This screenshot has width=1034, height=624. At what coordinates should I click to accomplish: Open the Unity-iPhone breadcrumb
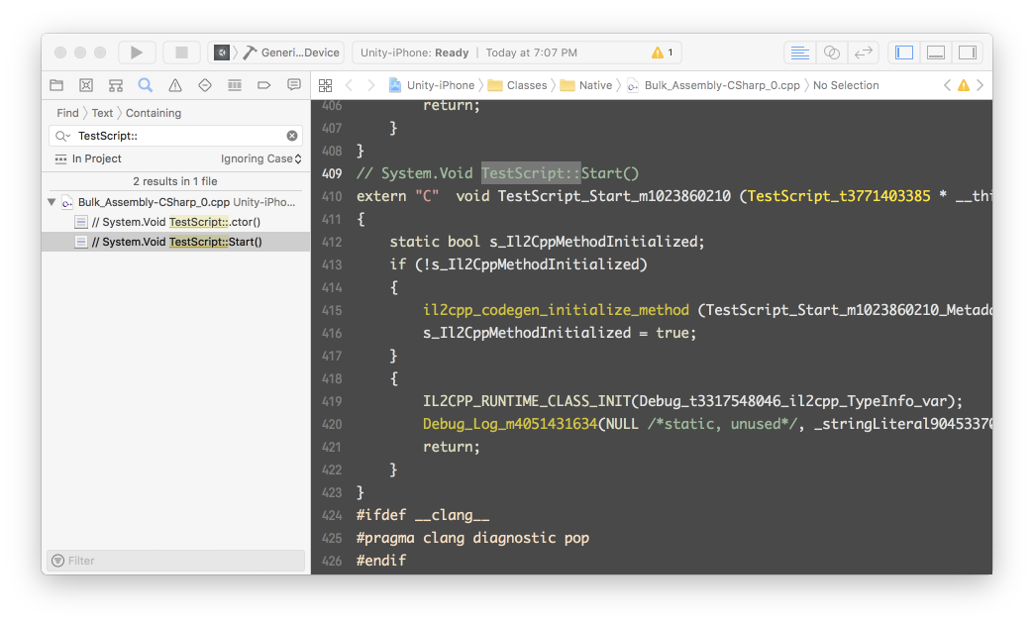tap(432, 85)
